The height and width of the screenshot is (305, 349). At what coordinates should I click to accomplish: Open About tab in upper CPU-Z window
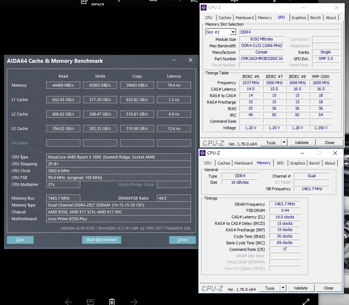click(x=331, y=18)
